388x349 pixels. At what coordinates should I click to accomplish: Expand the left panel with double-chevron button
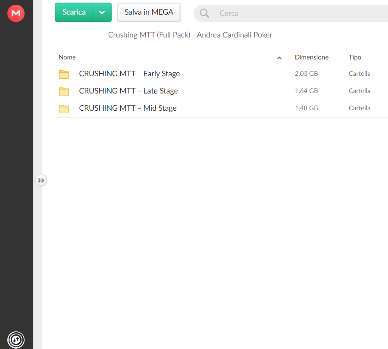point(41,180)
